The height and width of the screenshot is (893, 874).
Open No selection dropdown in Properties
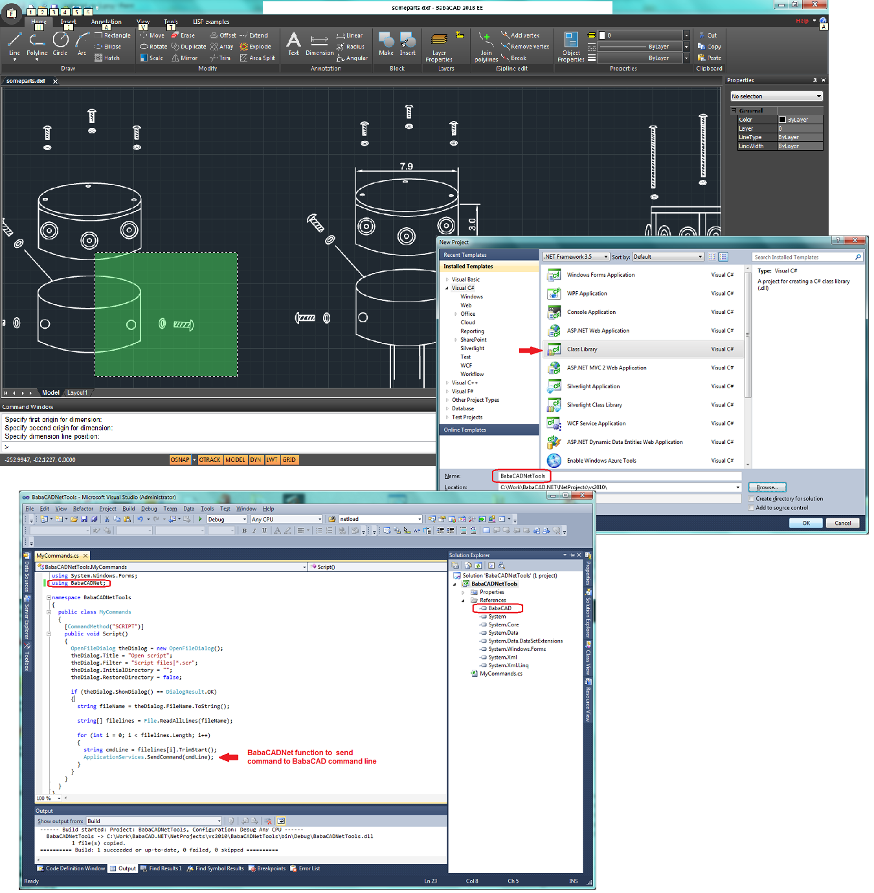(776, 96)
